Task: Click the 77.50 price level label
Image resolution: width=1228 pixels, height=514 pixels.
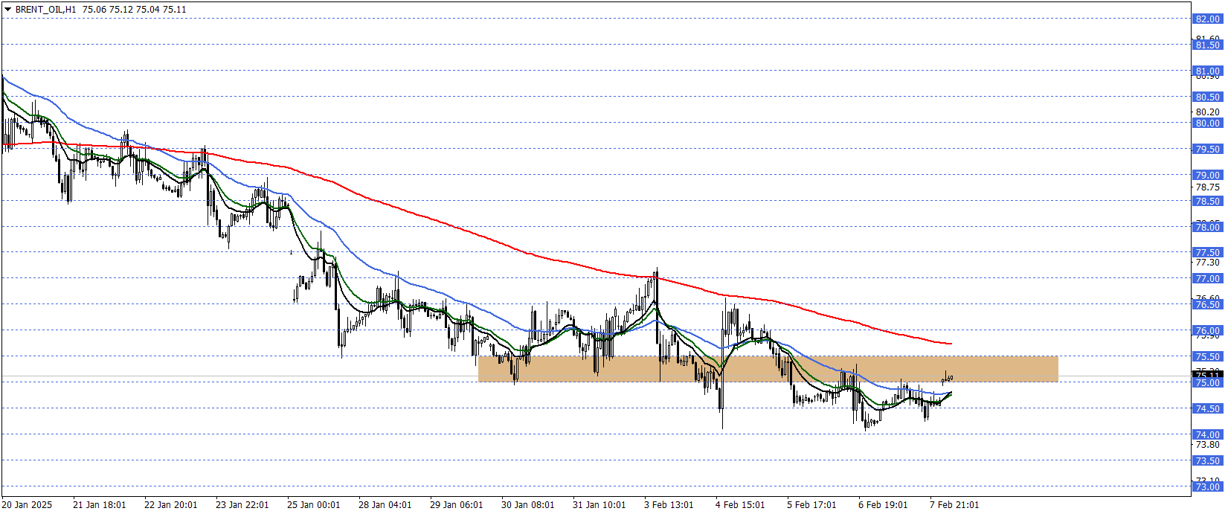Action: click(1207, 253)
